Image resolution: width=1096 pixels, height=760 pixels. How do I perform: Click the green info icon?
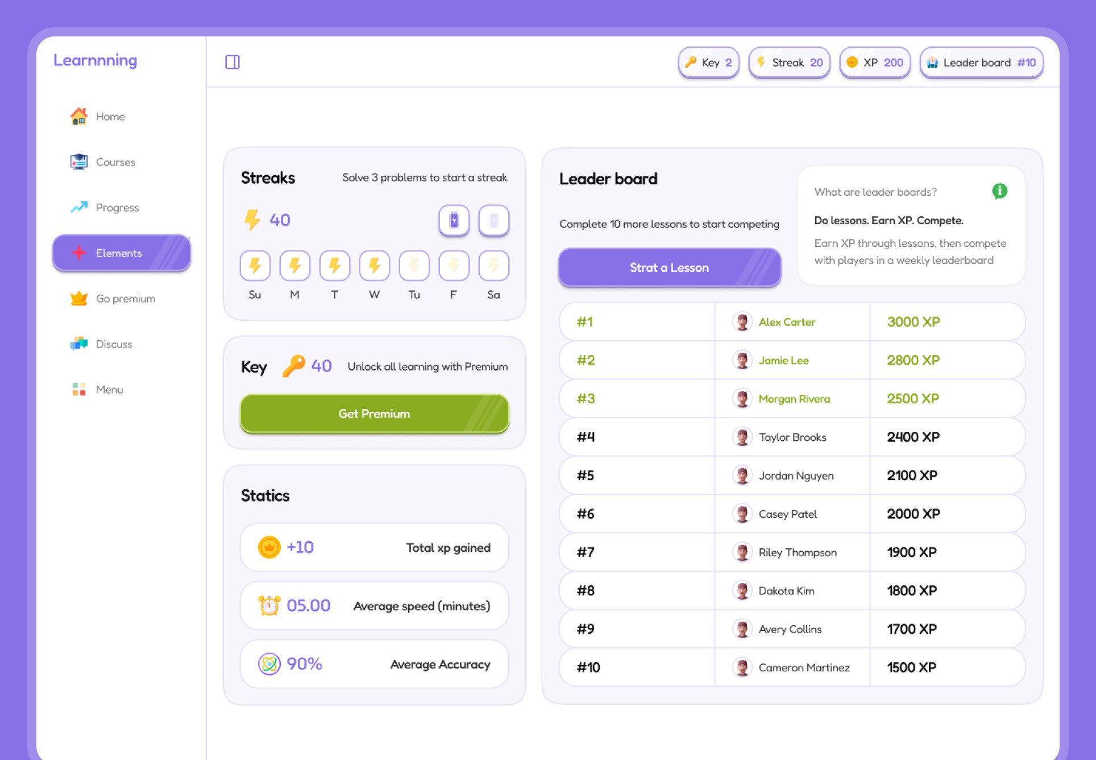(999, 191)
